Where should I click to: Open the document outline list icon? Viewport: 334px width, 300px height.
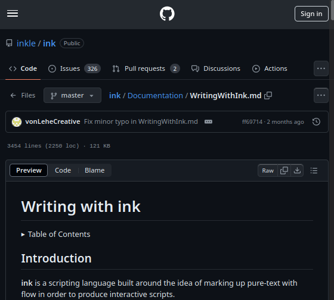314,170
